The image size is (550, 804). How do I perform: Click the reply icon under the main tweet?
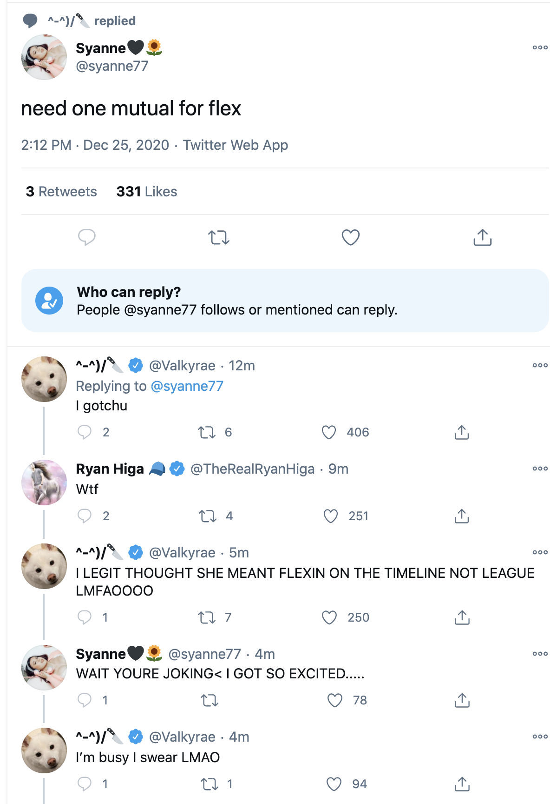coord(87,237)
